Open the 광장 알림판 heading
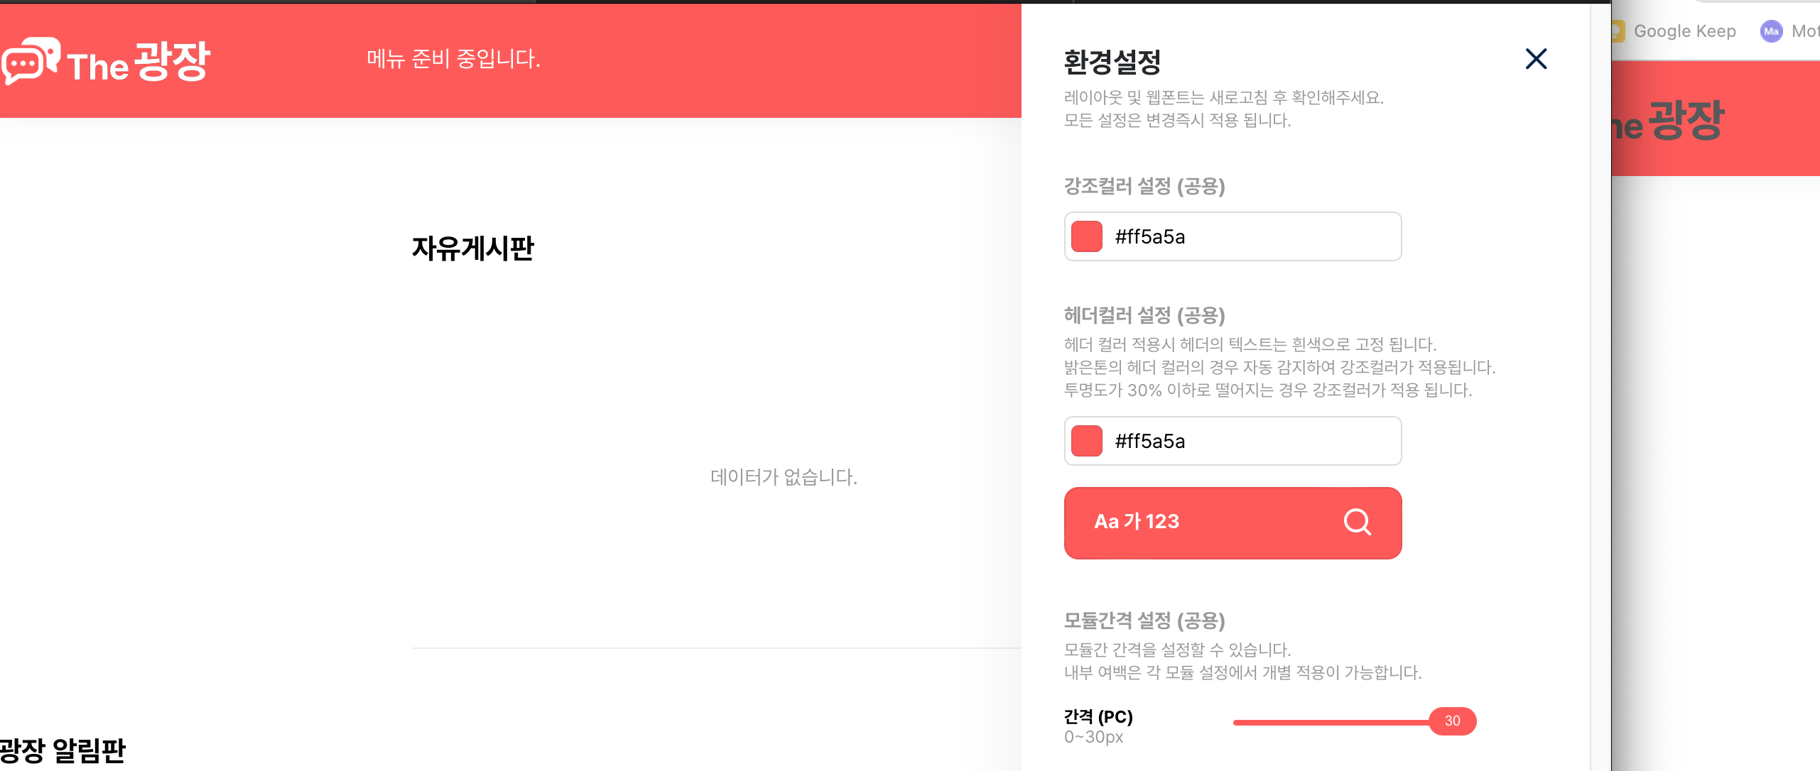This screenshot has height=771, width=1820. coord(63,750)
